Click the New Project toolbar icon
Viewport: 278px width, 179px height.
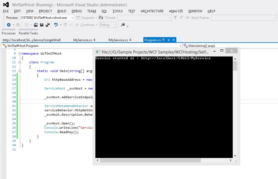[x=26, y=25]
